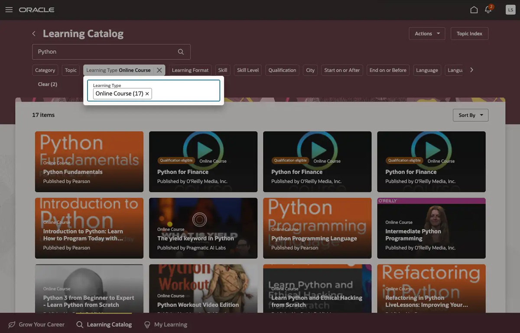Click the back arrow beside Learning Catalog
The height and width of the screenshot is (333, 520).
(34, 34)
